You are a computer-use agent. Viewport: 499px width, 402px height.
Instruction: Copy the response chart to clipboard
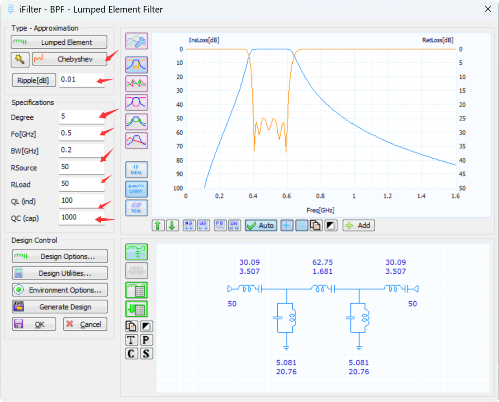coord(316,225)
